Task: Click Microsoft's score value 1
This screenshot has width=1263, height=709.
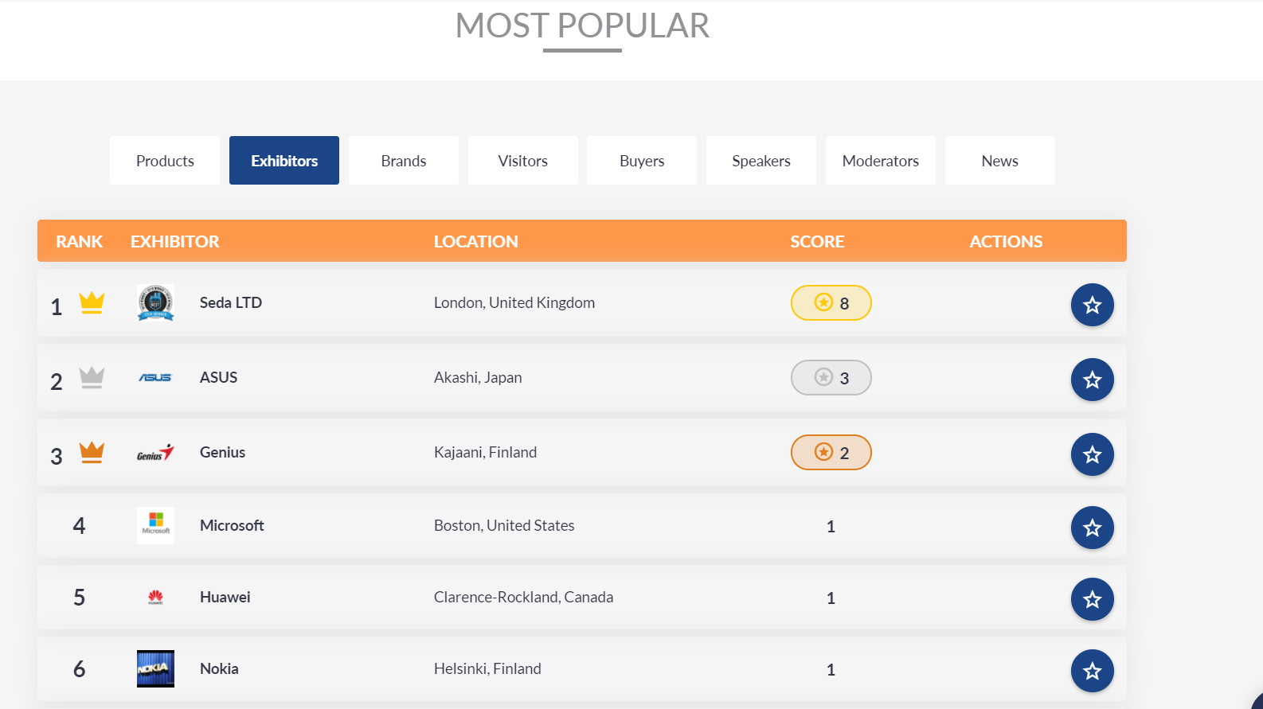Action: point(831,526)
